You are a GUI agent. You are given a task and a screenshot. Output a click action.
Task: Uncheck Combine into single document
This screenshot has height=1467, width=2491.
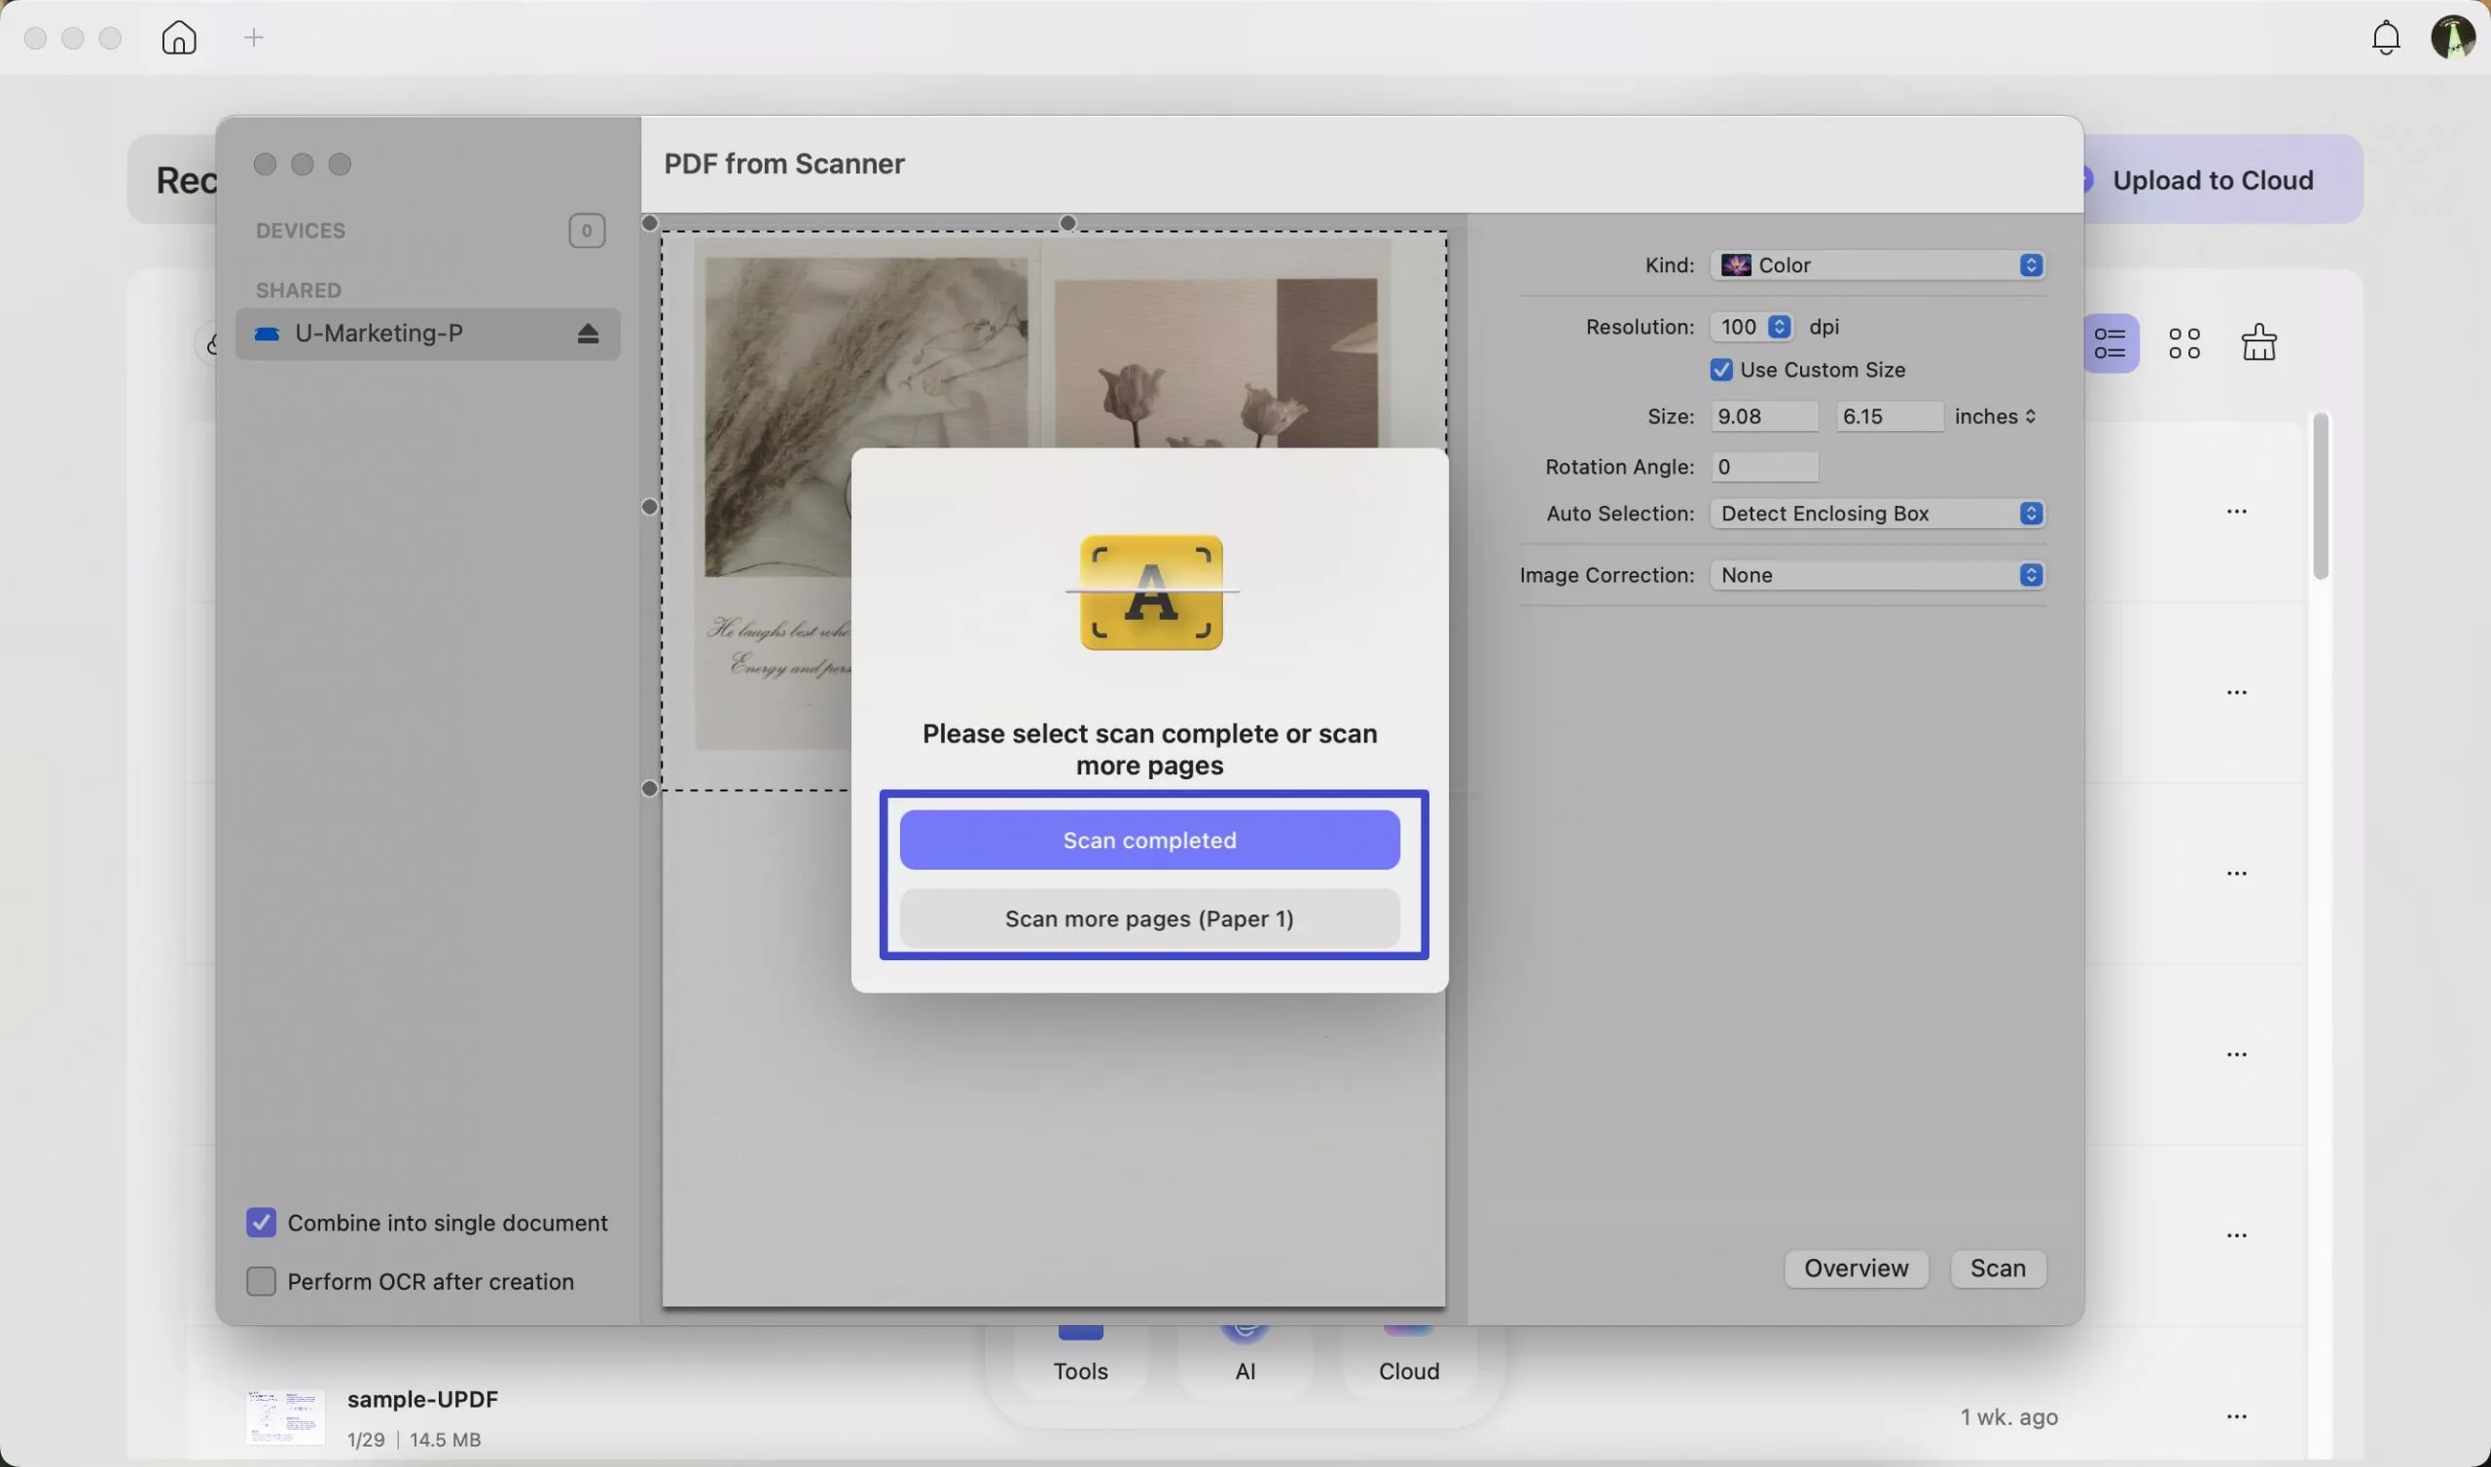[261, 1222]
